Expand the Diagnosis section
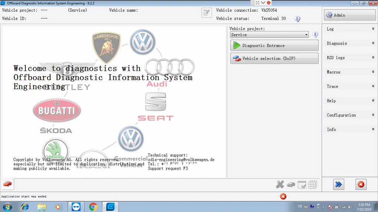The height and width of the screenshot is (212, 378). 350,43
